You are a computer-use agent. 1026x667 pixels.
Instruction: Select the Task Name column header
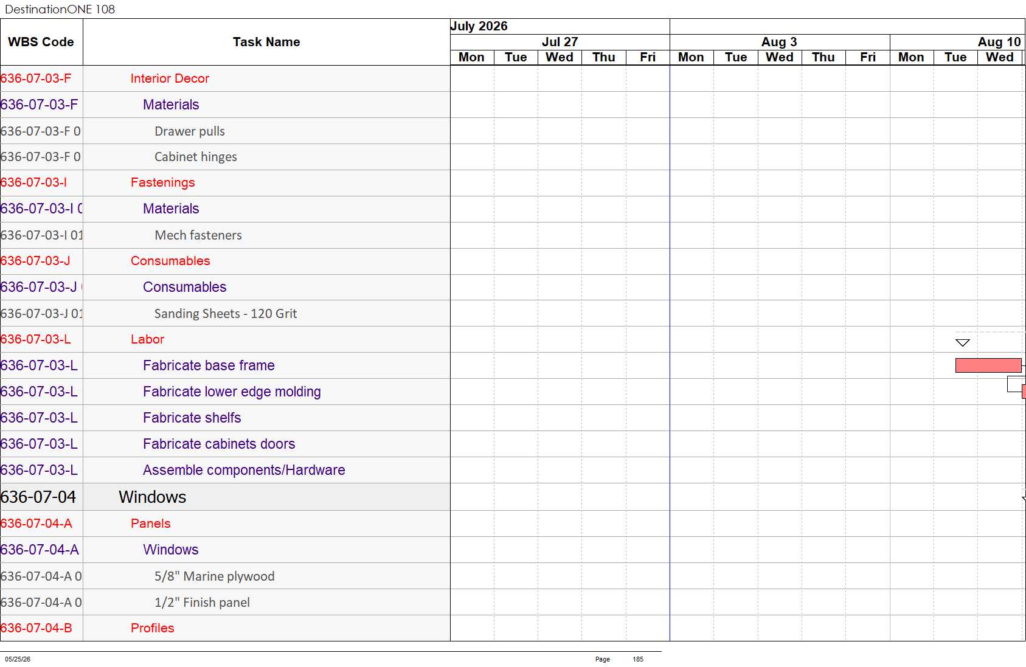[x=266, y=42]
